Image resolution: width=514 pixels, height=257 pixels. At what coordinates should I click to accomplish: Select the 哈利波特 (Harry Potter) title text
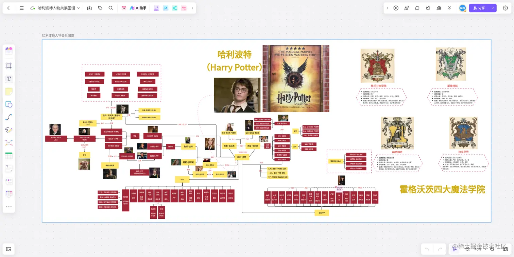click(x=235, y=61)
